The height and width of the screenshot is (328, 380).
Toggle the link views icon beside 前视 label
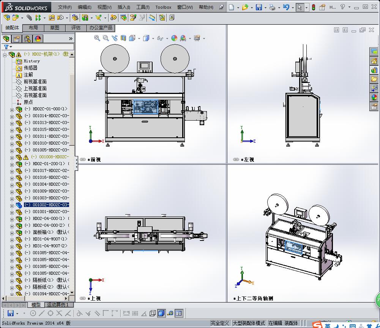(x=83, y=160)
